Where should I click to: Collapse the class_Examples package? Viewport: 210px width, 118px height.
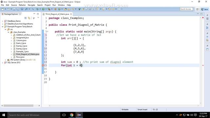(9, 32)
